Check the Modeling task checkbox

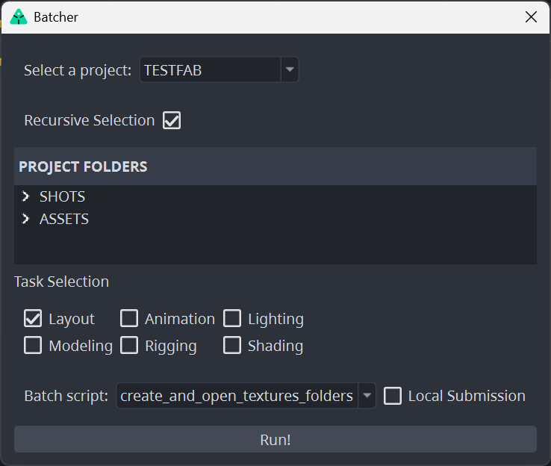[33, 346]
